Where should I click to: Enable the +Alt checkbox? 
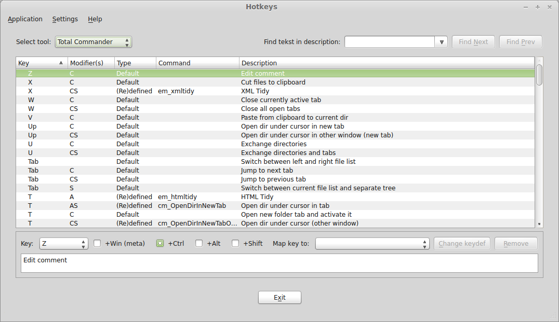pyautogui.click(x=199, y=243)
